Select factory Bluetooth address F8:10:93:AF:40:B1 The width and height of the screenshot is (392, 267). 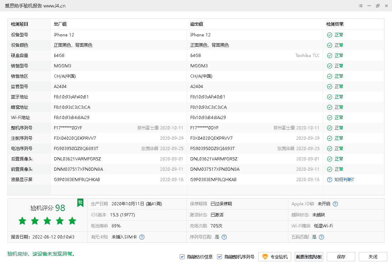click(x=71, y=97)
